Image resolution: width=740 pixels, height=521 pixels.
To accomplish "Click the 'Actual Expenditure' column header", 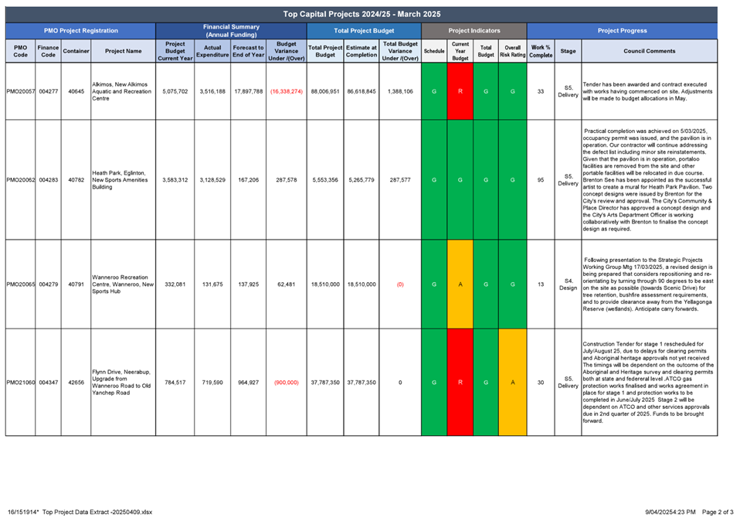I will (x=212, y=51).
